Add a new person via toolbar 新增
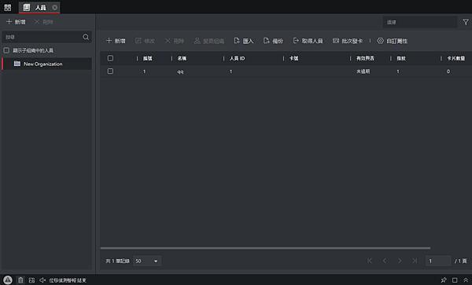Screen dimensions: 472x285 (x=116, y=41)
